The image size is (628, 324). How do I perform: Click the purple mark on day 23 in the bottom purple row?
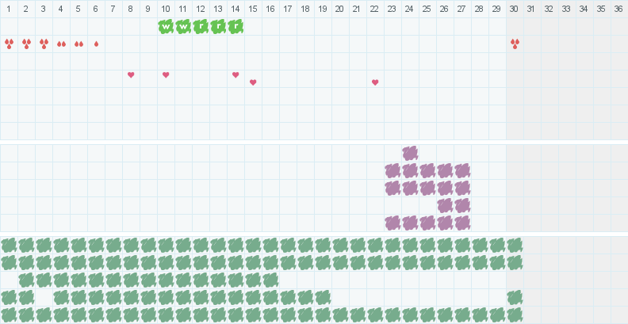[392, 223]
